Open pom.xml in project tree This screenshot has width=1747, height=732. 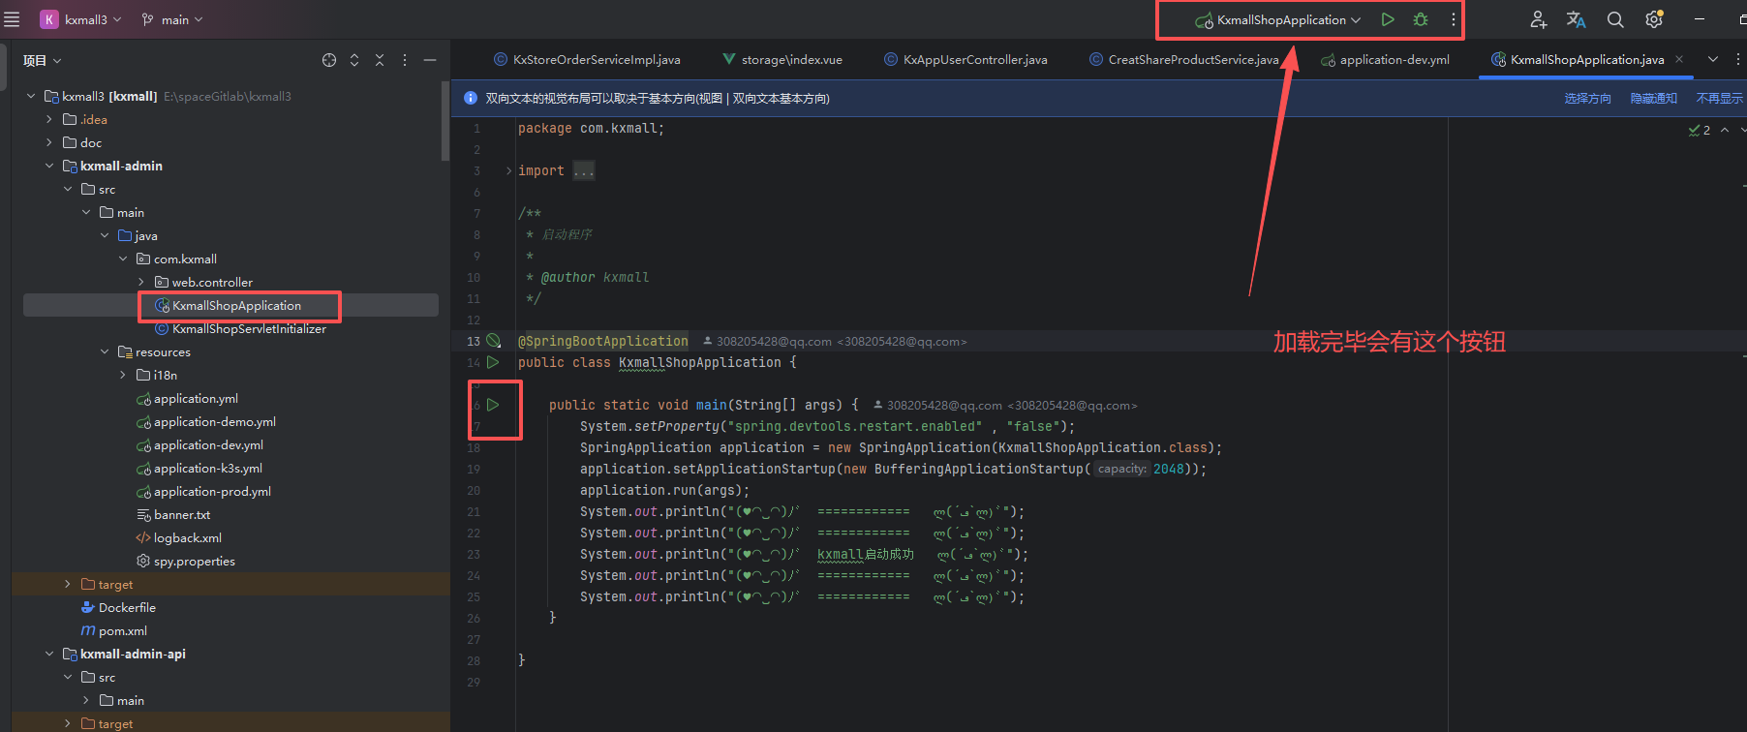tap(123, 630)
